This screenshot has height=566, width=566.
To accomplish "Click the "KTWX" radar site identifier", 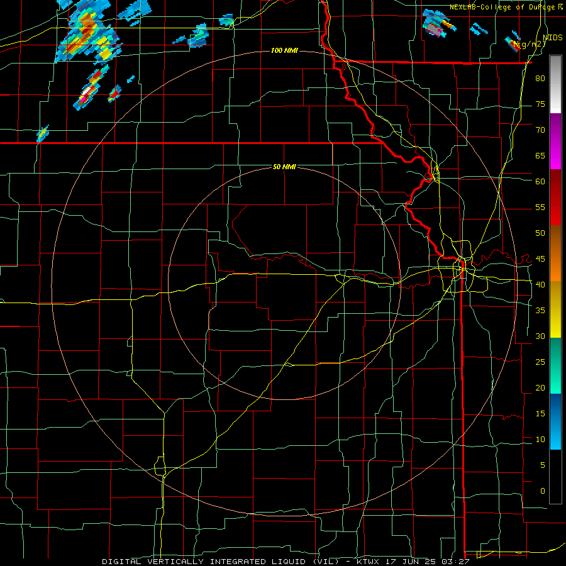I will [x=367, y=562].
